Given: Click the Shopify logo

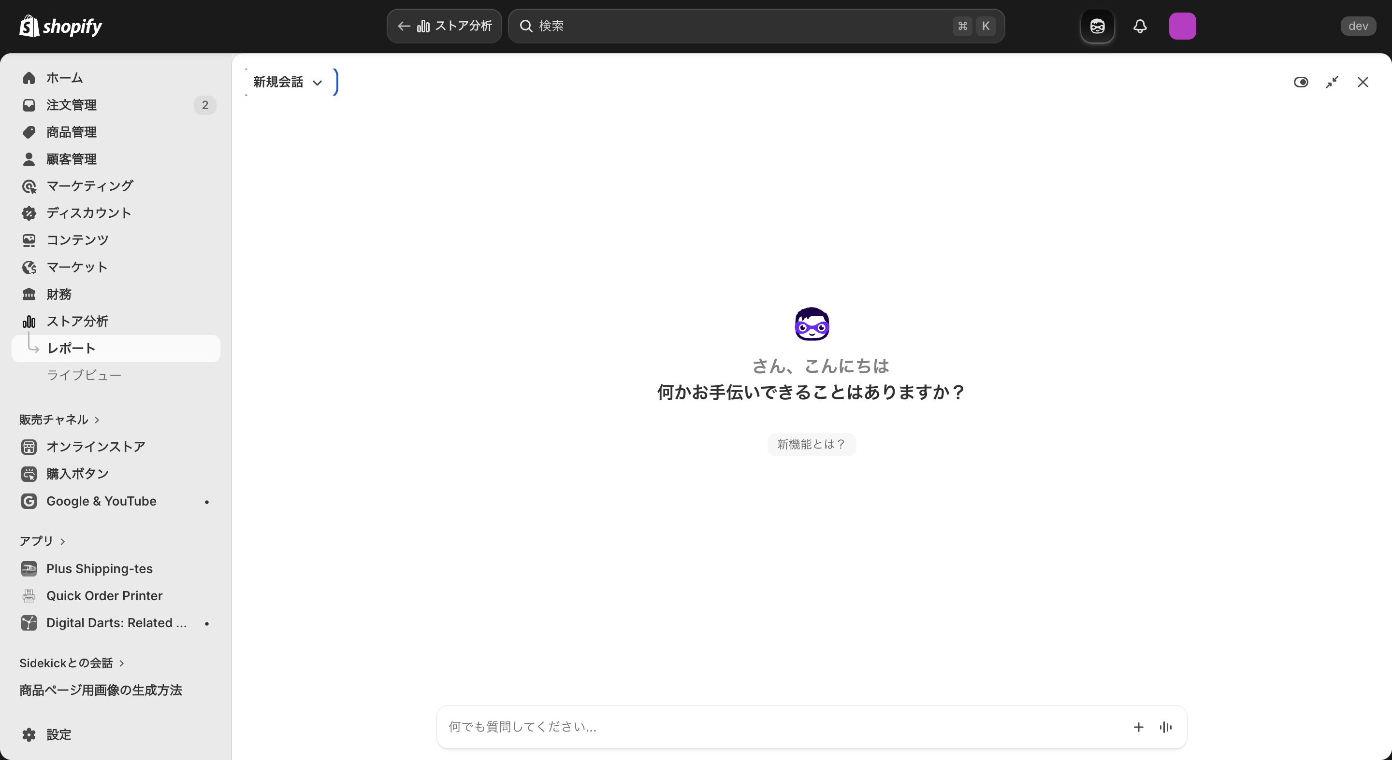Looking at the screenshot, I should (x=60, y=26).
